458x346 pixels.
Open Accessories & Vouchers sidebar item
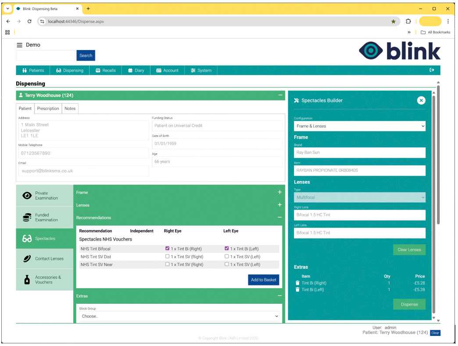(x=45, y=280)
